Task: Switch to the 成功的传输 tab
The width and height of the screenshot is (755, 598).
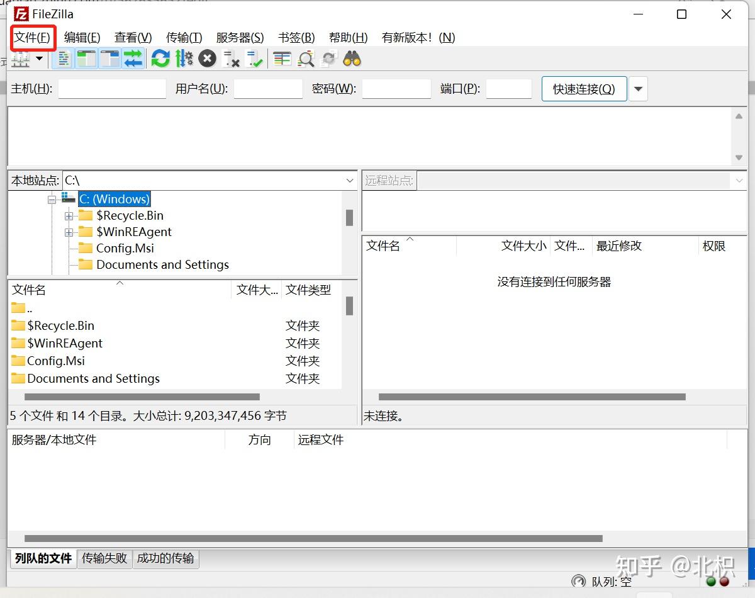Action: 165,559
